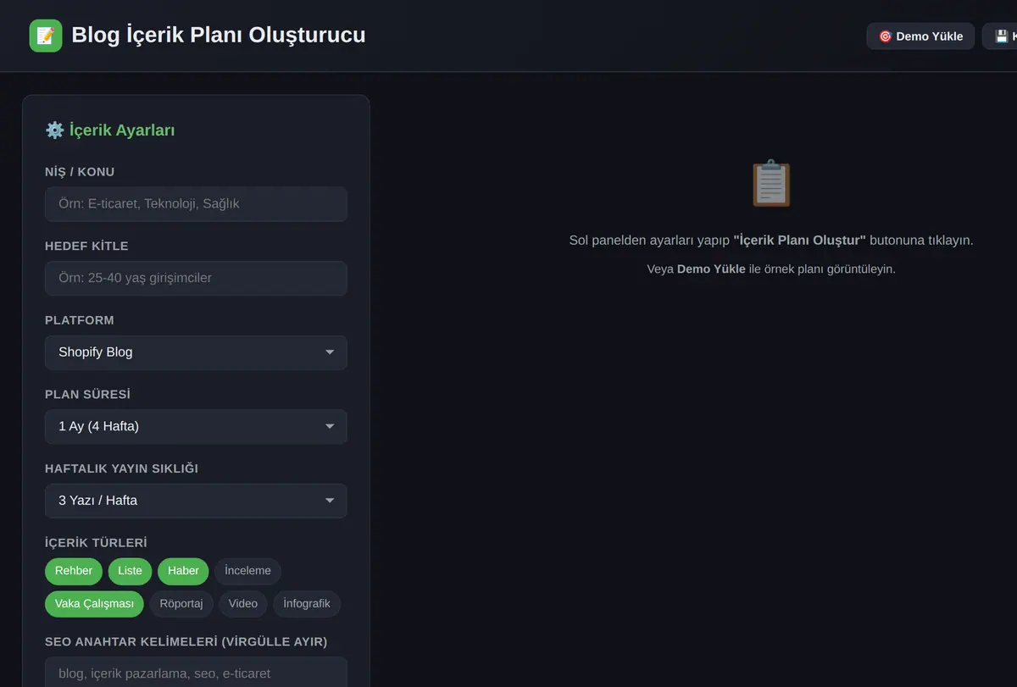The width and height of the screenshot is (1017, 687).
Task: Deselect the Vaka Çalışması chip
Action: click(94, 604)
